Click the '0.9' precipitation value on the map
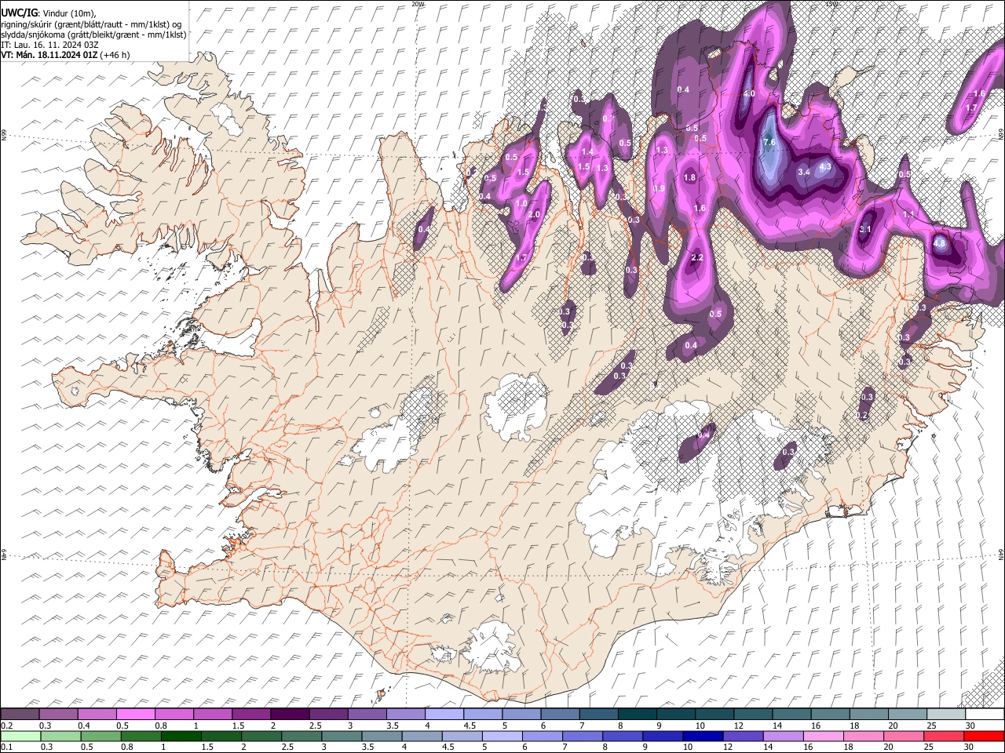The image size is (1005, 753). [x=660, y=189]
